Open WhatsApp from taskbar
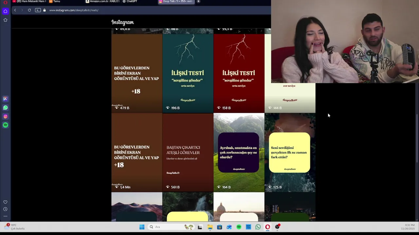This screenshot has width=419, height=235. tap(258, 227)
